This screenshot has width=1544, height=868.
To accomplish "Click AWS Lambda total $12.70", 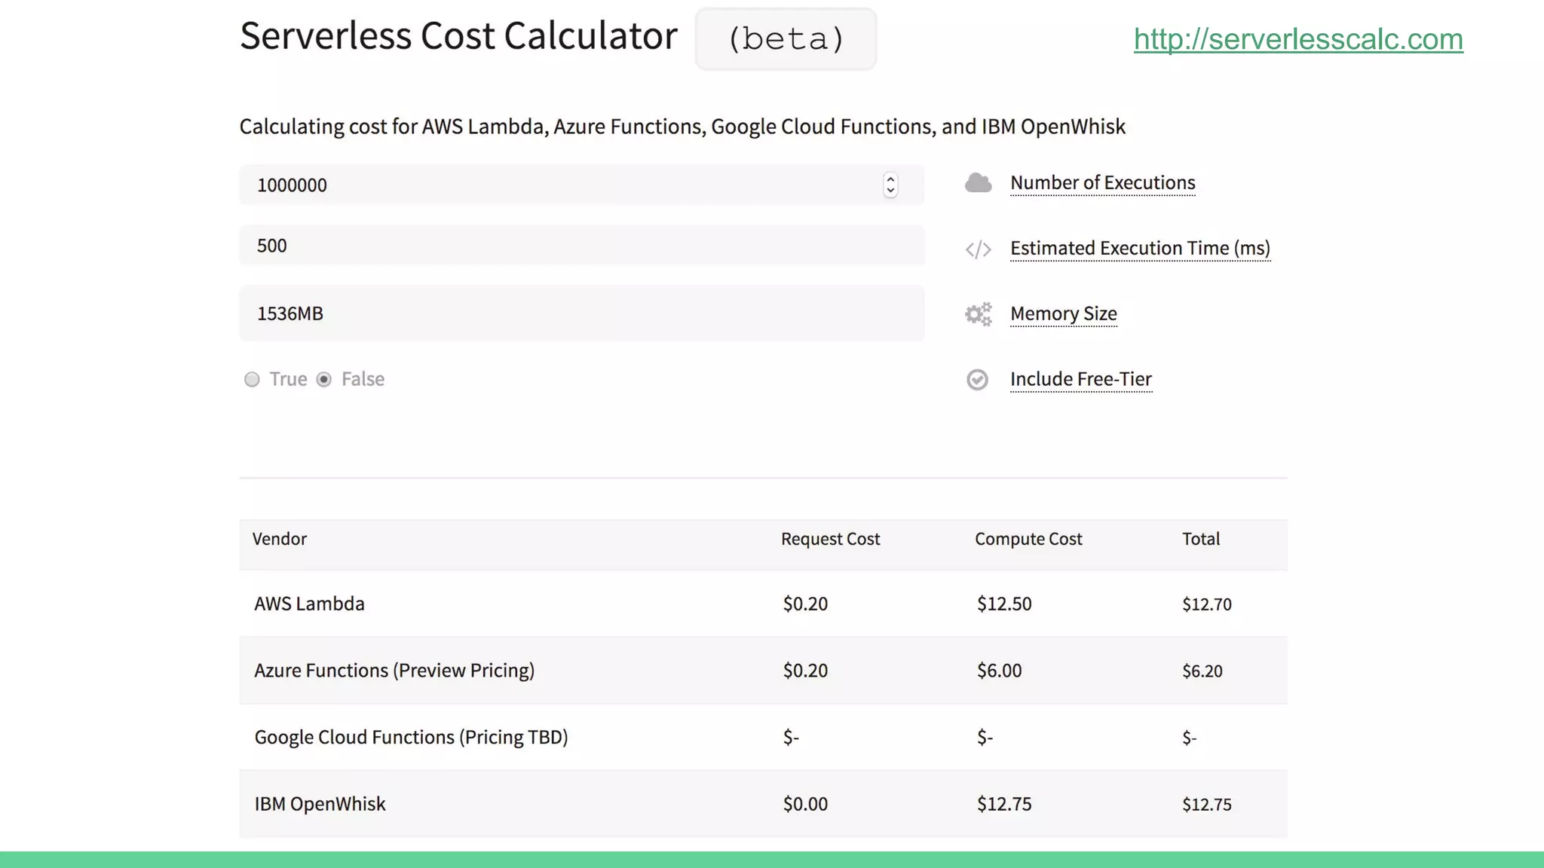I will point(1206,604).
